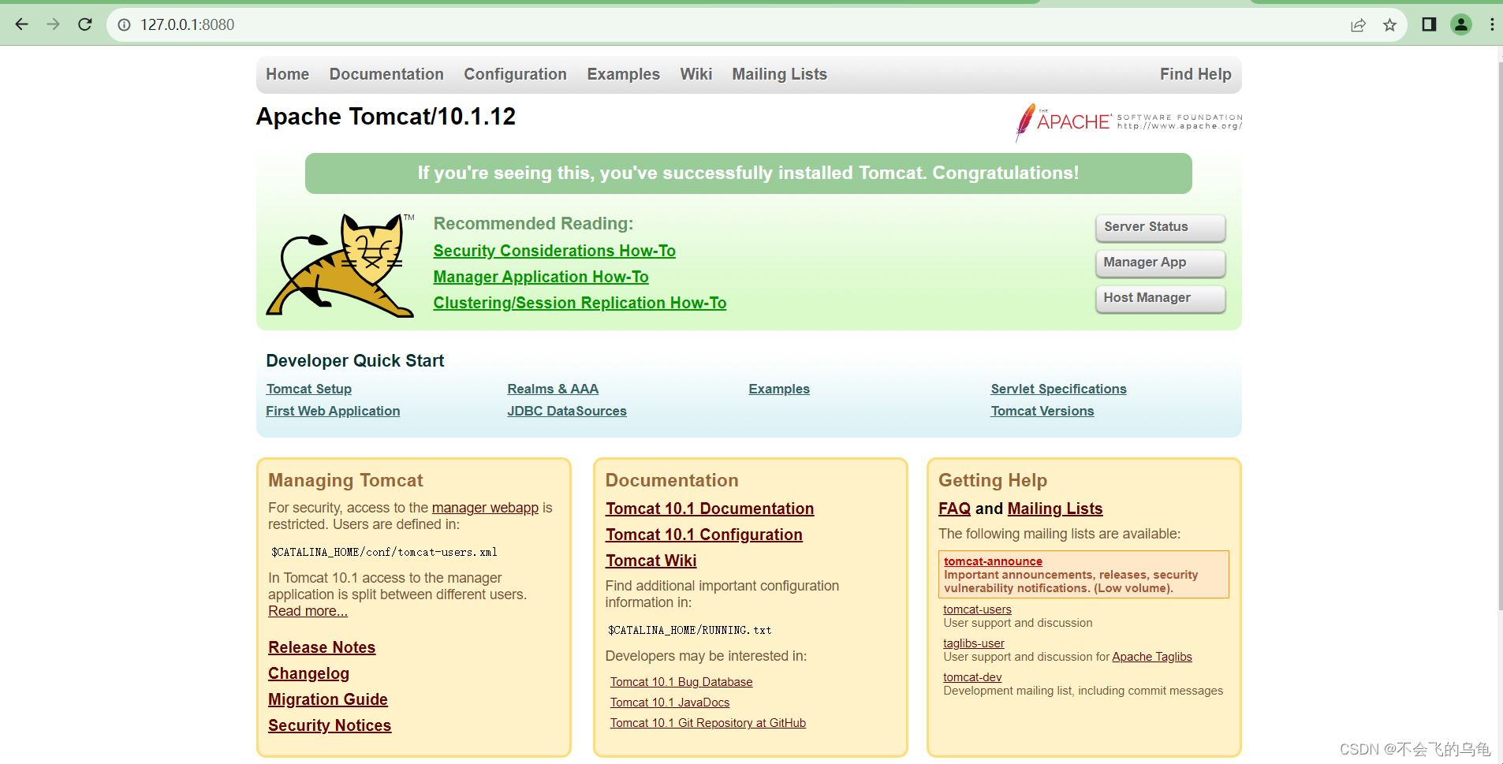Click the browser back arrow
Viewport: 1503px width, 764px height.
point(21,24)
